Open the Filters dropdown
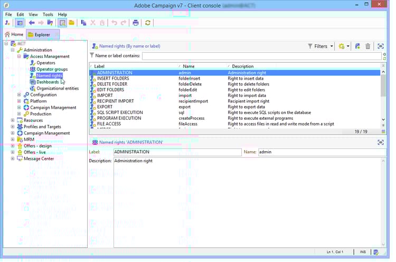The height and width of the screenshot is (262, 396). pyautogui.click(x=320, y=46)
